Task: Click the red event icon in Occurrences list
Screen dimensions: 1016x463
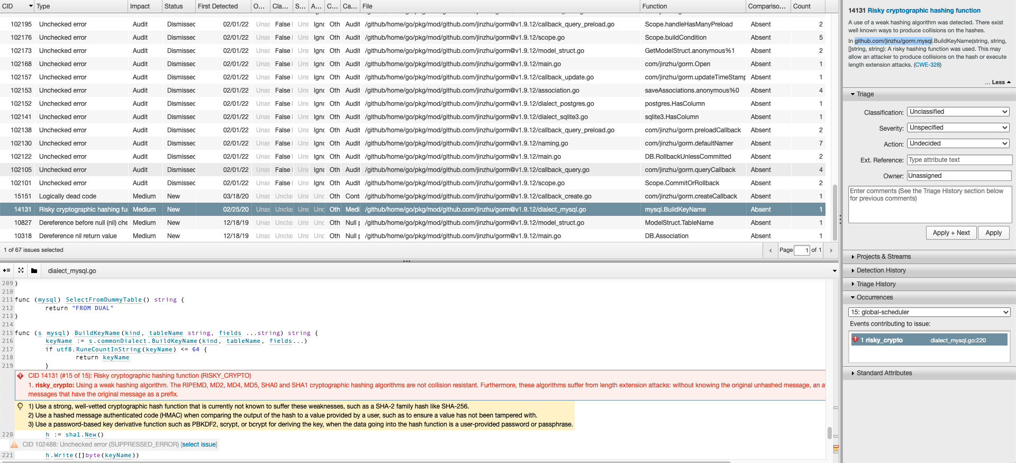Action: (855, 340)
